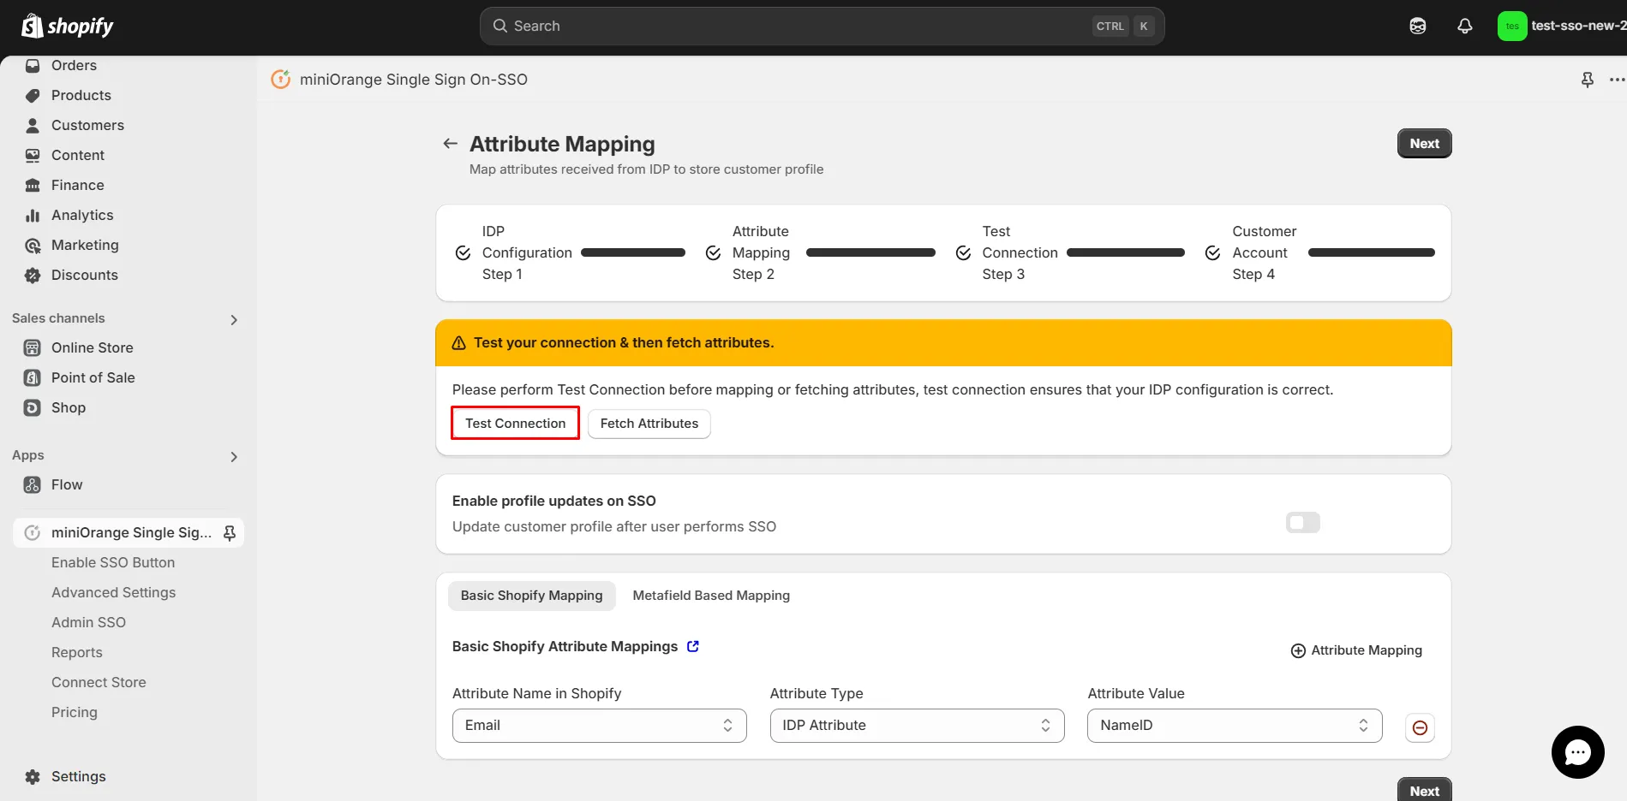Viewport: 1627px width, 801px height.
Task: Add a new Attribute Mapping row
Action: 1356,650
